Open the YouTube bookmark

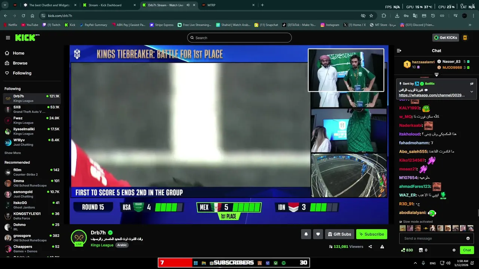point(30,25)
